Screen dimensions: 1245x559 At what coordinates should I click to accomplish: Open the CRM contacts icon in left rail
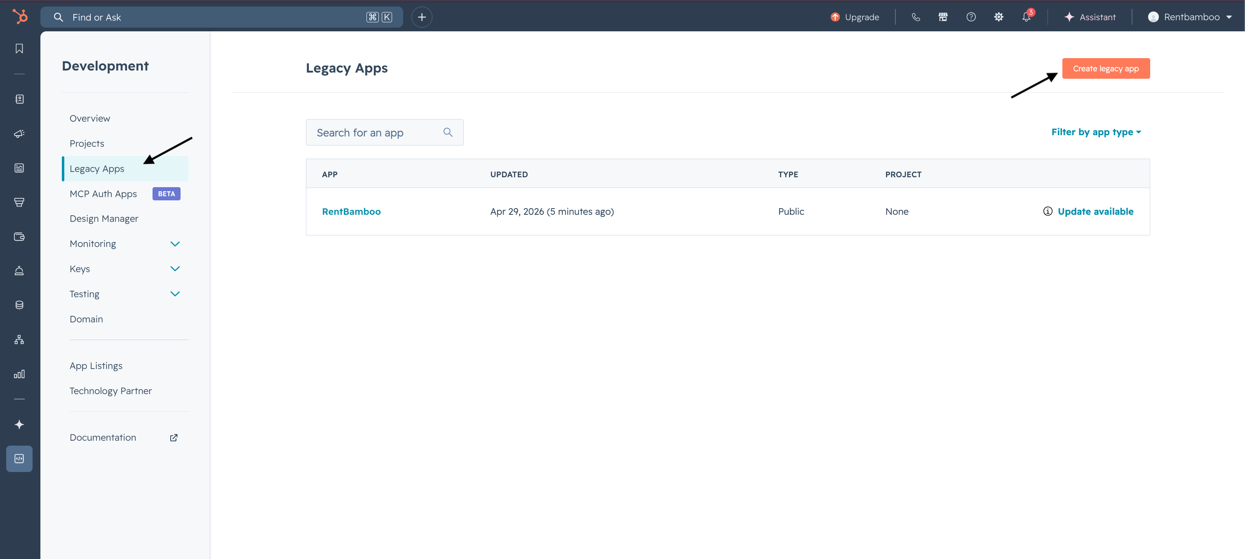point(19,99)
